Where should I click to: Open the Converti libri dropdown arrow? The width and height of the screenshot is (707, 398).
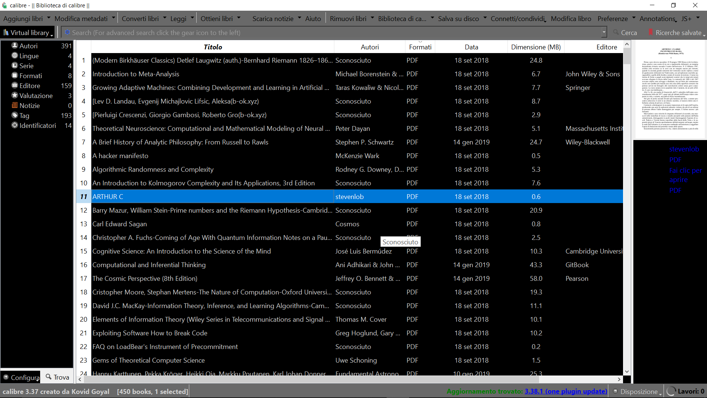[165, 18]
